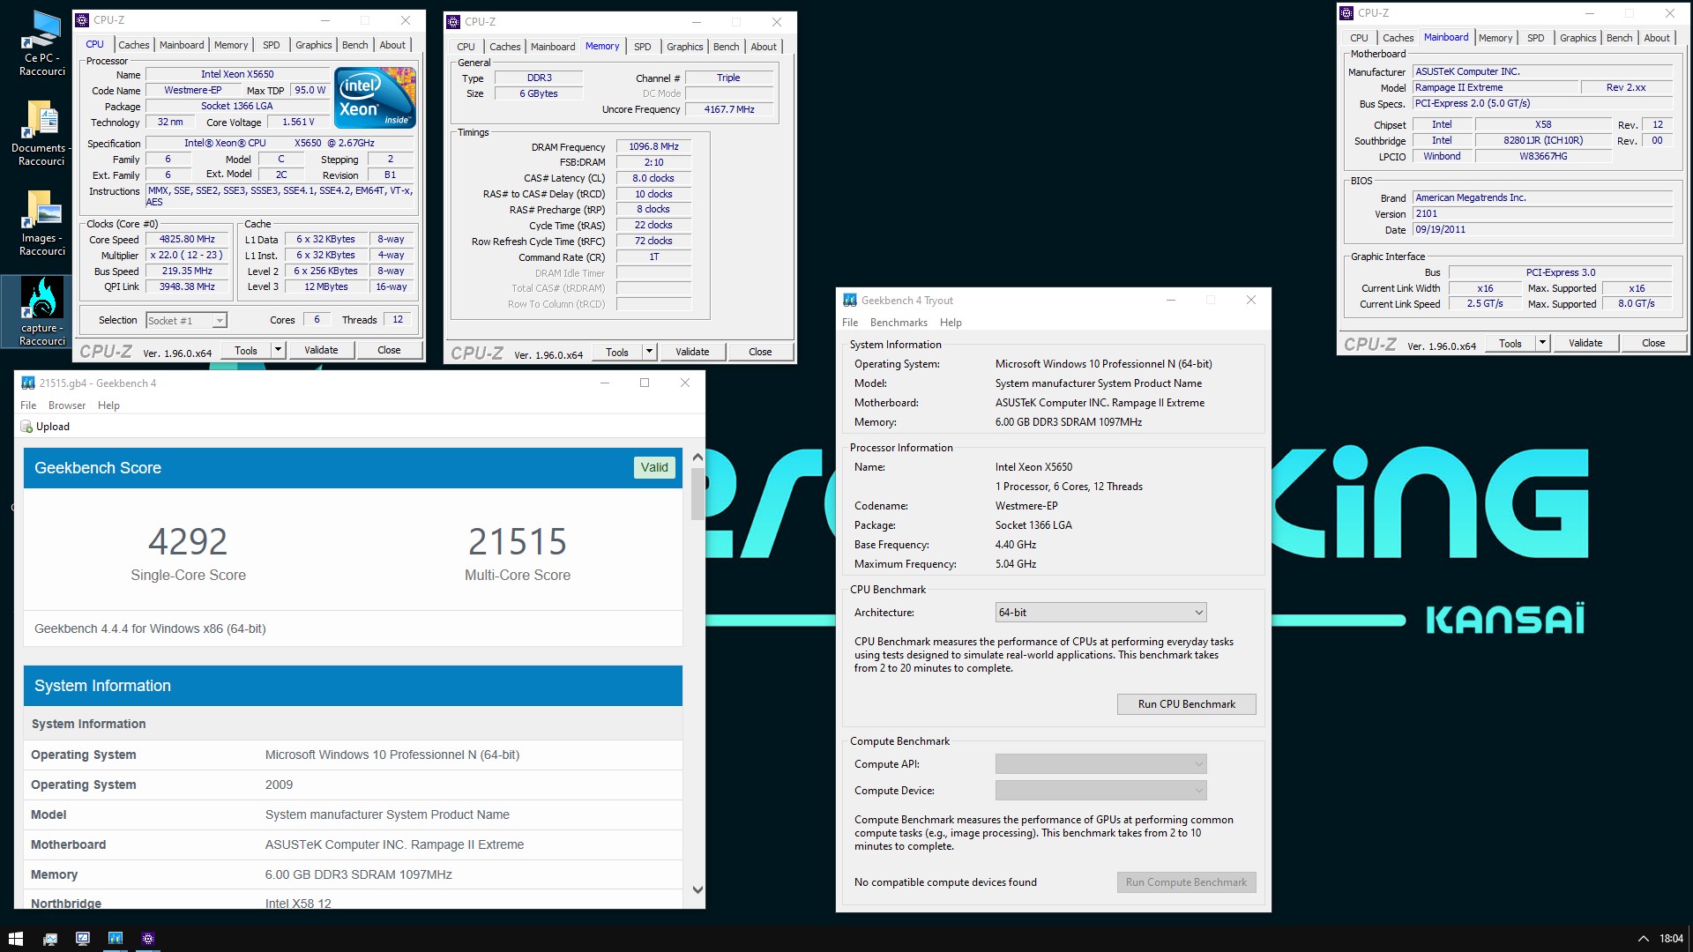Open Caches tab in left CPU-Z window

[133, 45]
